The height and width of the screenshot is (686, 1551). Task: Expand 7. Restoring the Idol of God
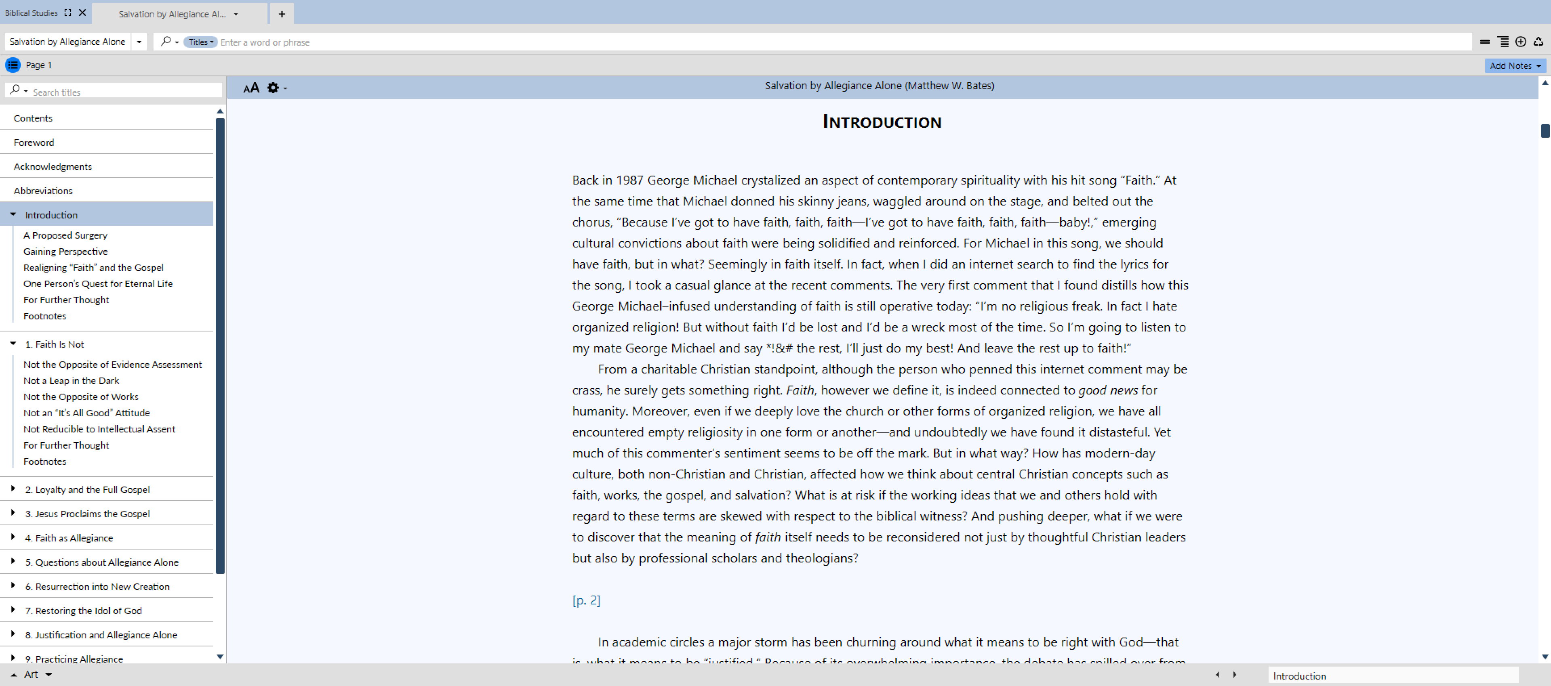pyautogui.click(x=13, y=610)
